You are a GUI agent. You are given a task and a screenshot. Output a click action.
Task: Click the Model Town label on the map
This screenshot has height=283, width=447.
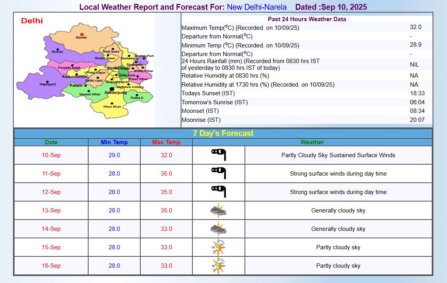point(105,58)
